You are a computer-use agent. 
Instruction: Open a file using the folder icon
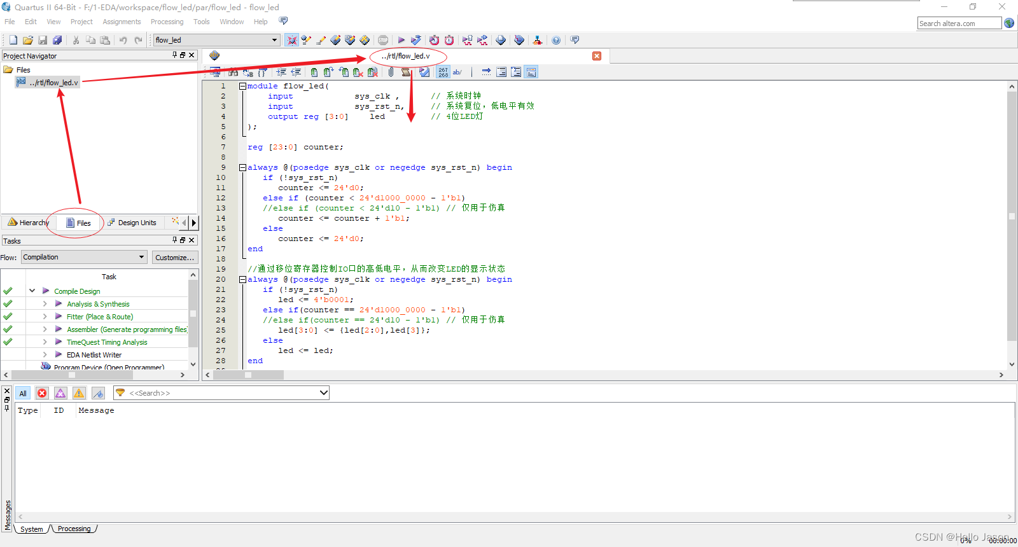[x=28, y=40]
